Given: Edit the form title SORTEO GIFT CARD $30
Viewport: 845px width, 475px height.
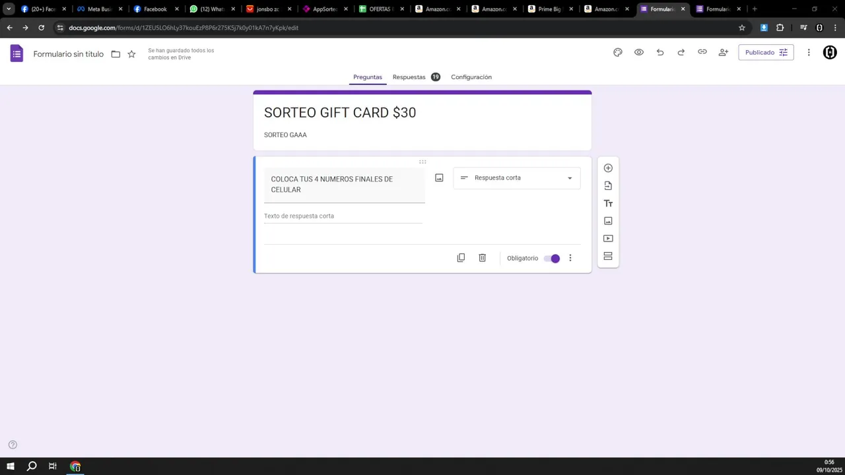Looking at the screenshot, I should [340, 113].
